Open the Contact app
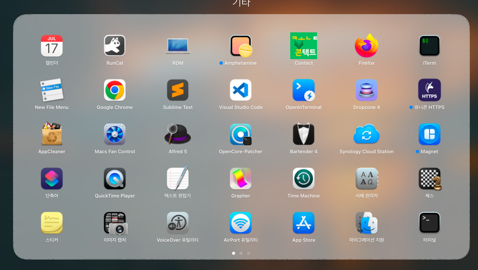This screenshot has height=270, width=478. 304,46
